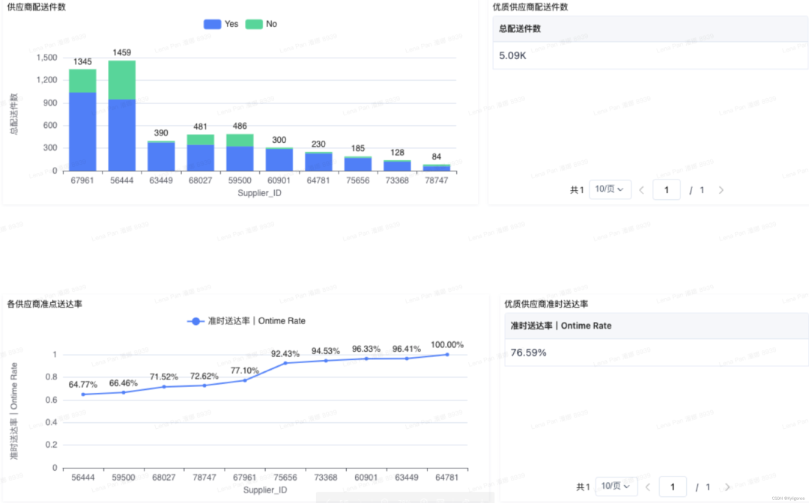Click the bottom table page number input
The height and width of the screenshot is (503, 809).
click(672, 487)
